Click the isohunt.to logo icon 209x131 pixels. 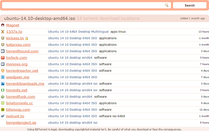click(3, 116)
